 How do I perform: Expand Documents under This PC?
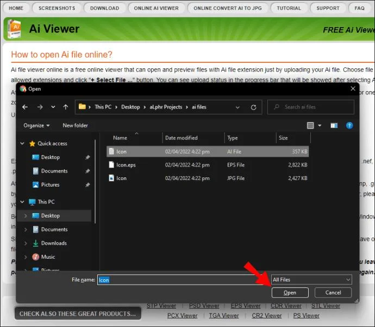tap(26, 229)
